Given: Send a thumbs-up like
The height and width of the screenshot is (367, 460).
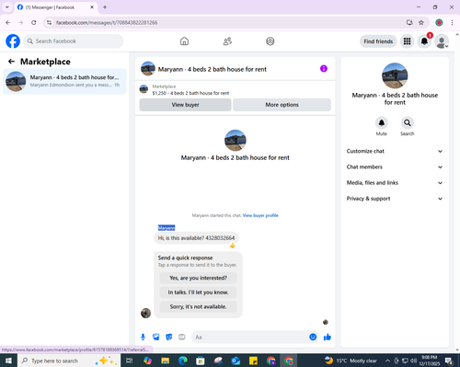Looking at the screenshot, I should pos(328,338).
